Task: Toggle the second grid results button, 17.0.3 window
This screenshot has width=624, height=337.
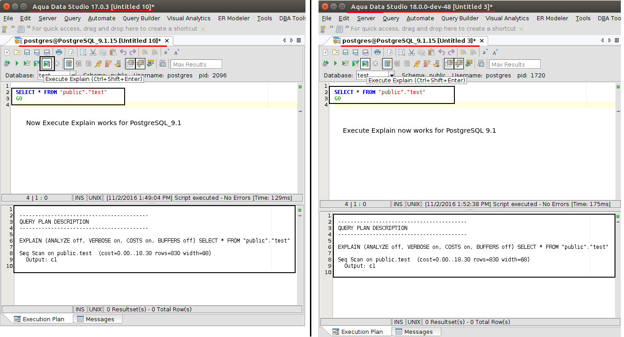Action: [x=140, y=64]
